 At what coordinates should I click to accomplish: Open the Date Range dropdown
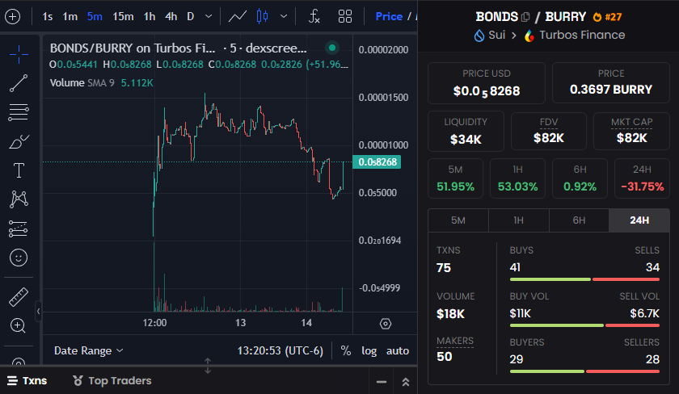88,350
